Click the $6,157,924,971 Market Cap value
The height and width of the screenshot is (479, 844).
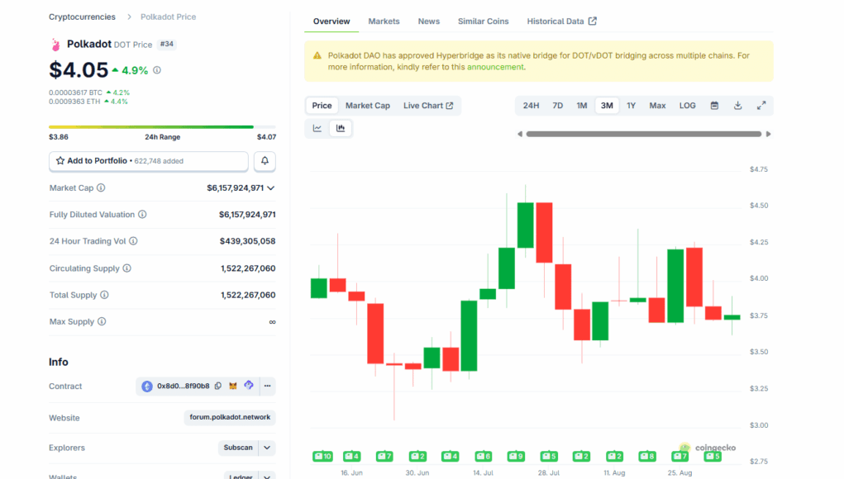[236, 187]
